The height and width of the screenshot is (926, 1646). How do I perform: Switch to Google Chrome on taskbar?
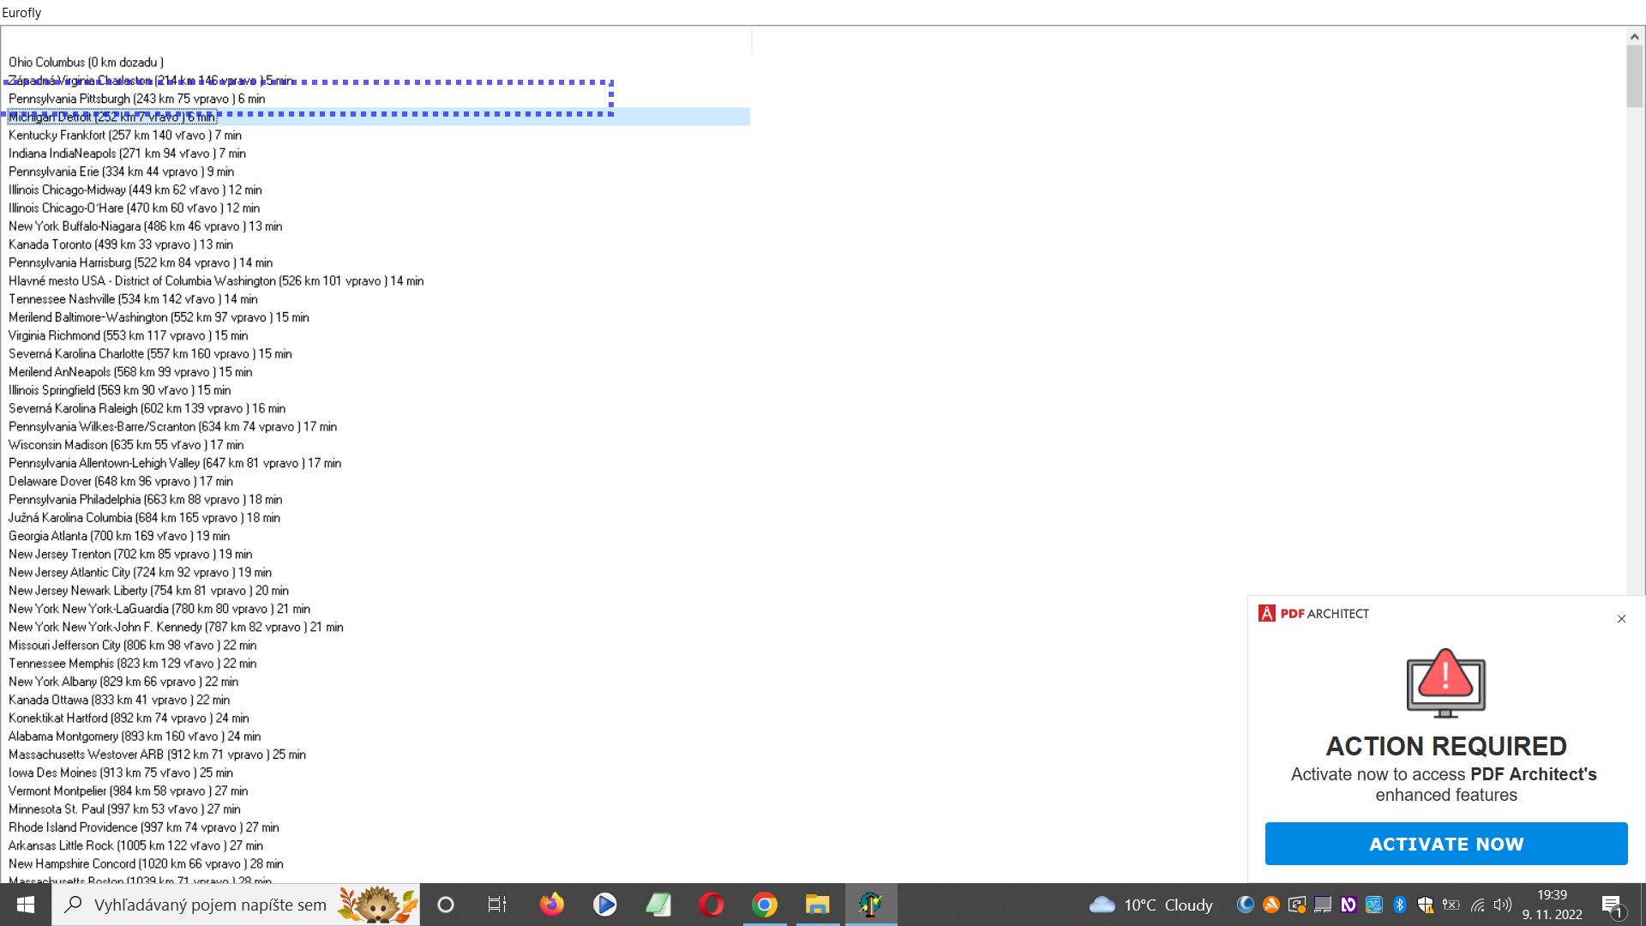click(764, 905)
